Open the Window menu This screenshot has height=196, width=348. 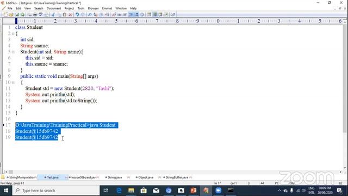(x=121, y=9)
